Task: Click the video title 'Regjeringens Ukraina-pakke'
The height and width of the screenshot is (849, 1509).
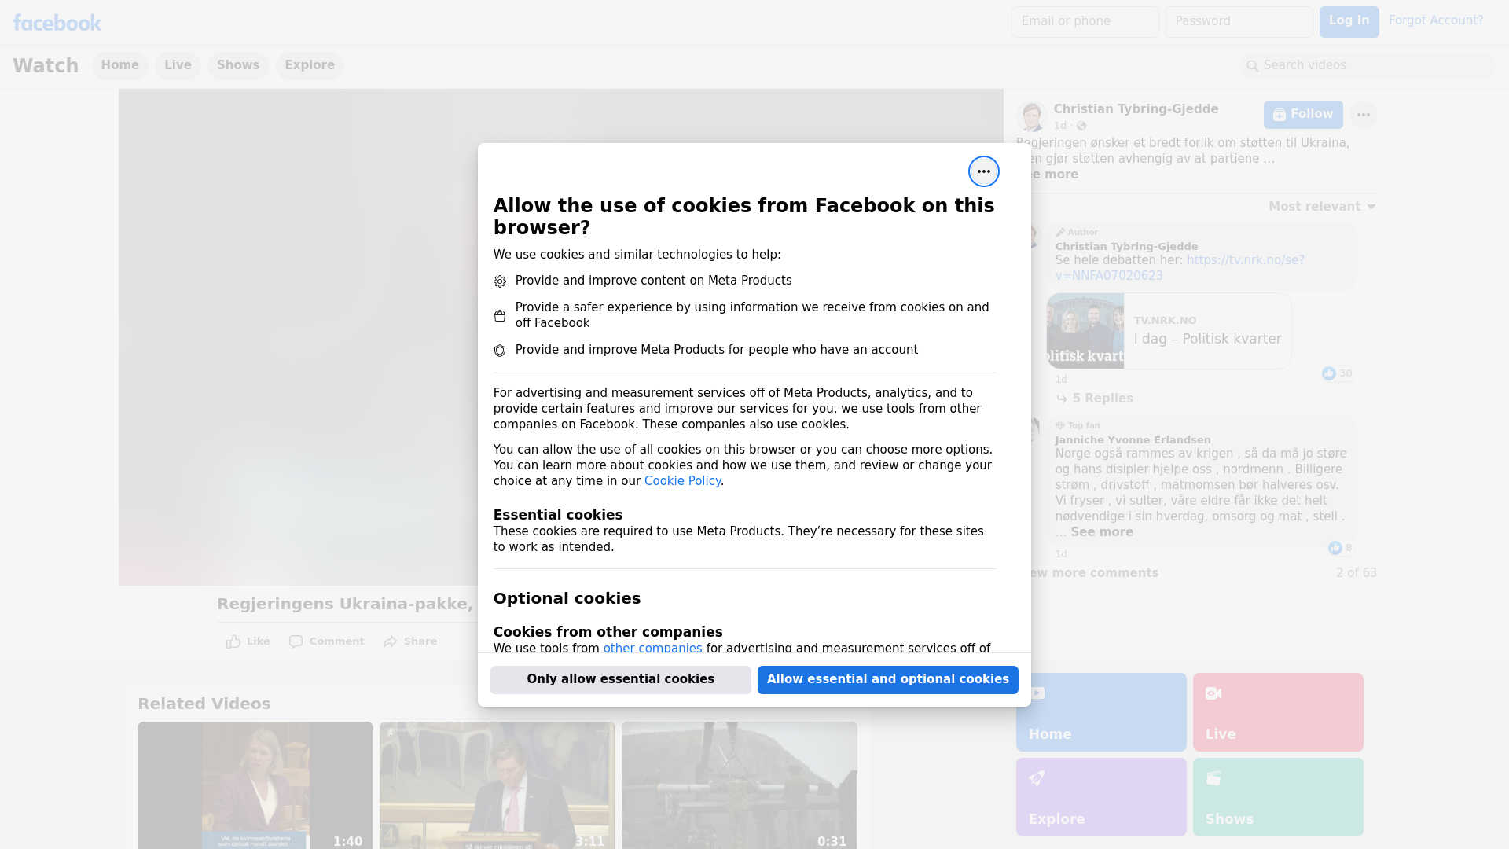Action: coord(345,605)
